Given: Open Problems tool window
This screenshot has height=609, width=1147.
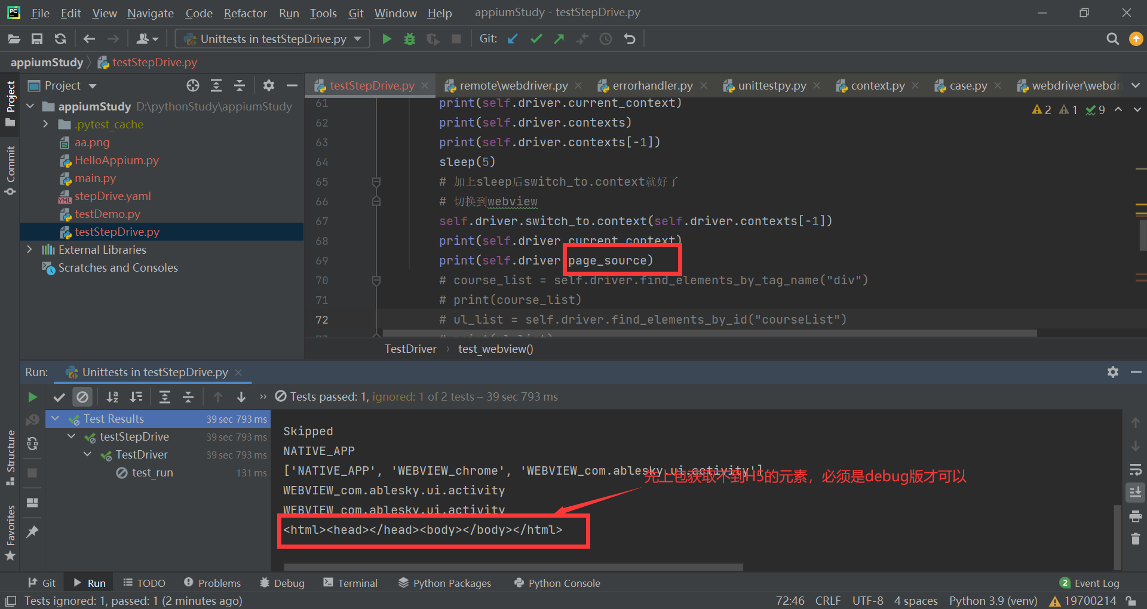Looking at the screenshot, I should pyautogui.click(x=213, y=583).
